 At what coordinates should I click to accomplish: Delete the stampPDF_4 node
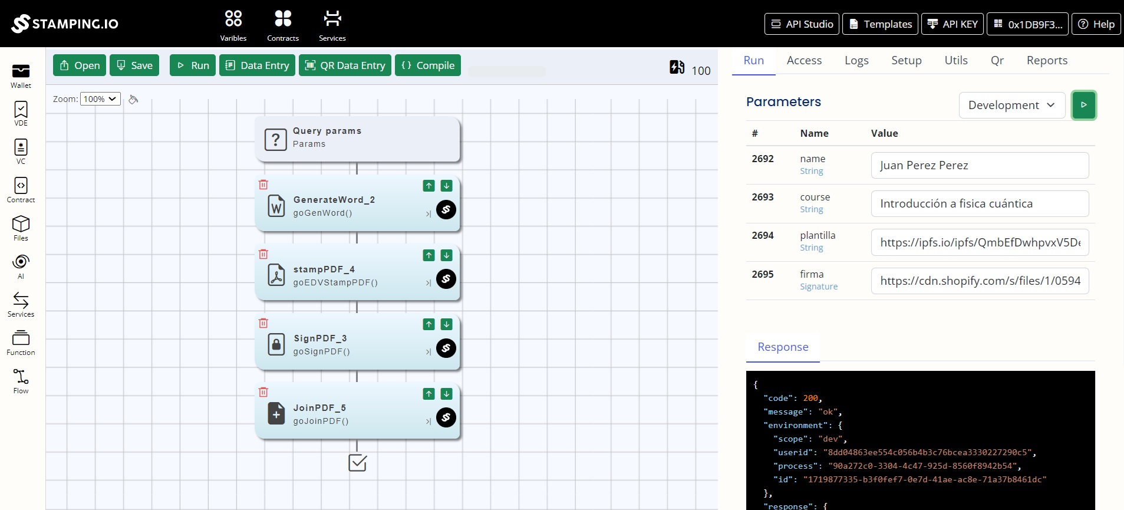263,254
